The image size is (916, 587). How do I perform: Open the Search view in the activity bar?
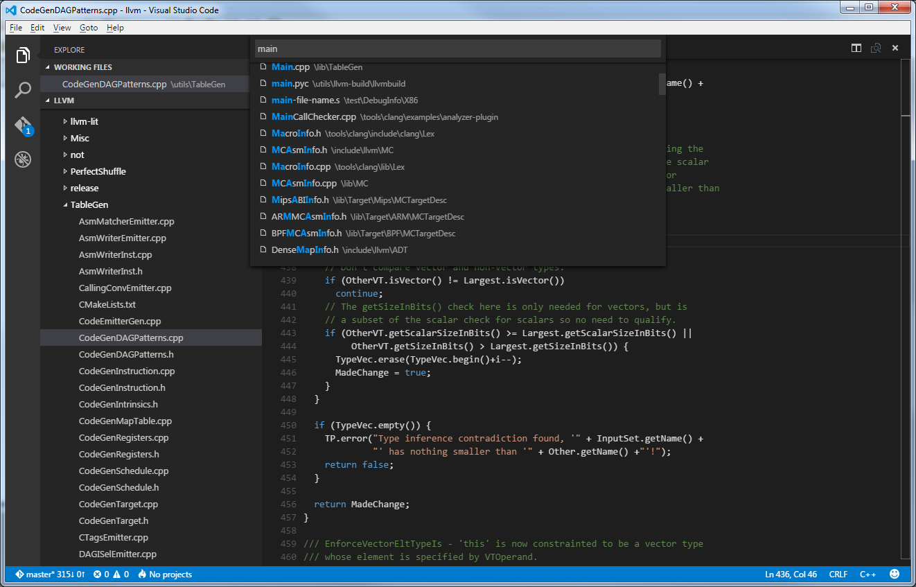[x=23, y=90]
